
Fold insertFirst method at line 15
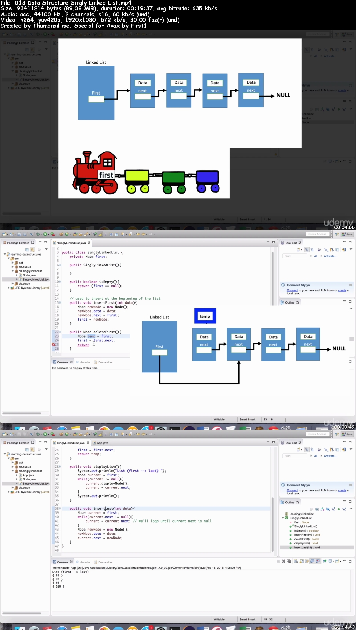pos(60,302)
